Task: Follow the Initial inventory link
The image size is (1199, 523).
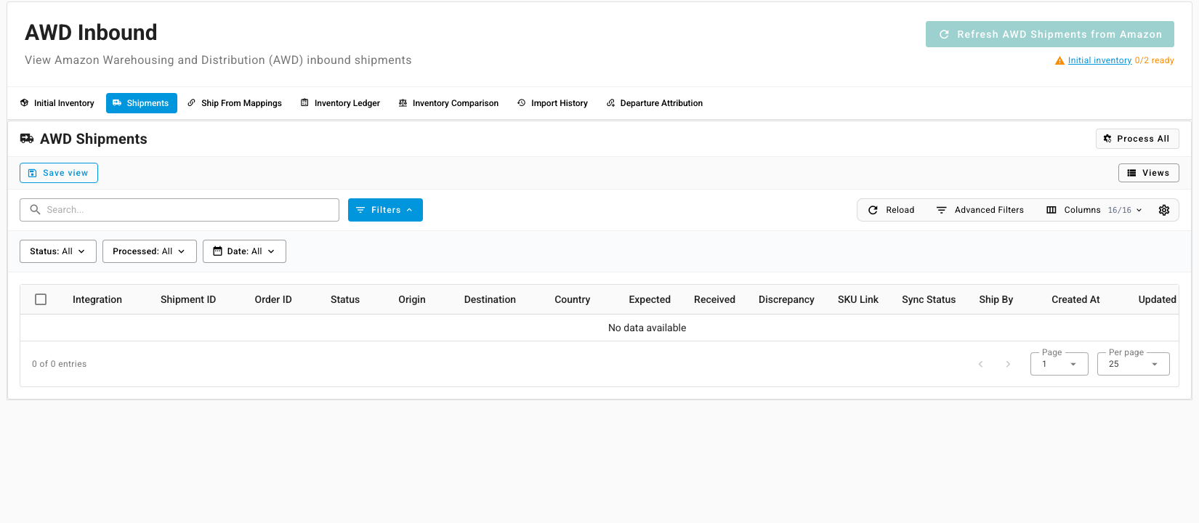Action: point(1099,61)
